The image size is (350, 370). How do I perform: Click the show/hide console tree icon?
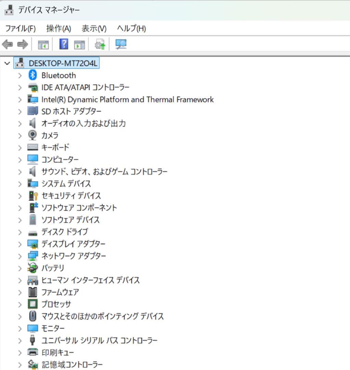(43, 44)
